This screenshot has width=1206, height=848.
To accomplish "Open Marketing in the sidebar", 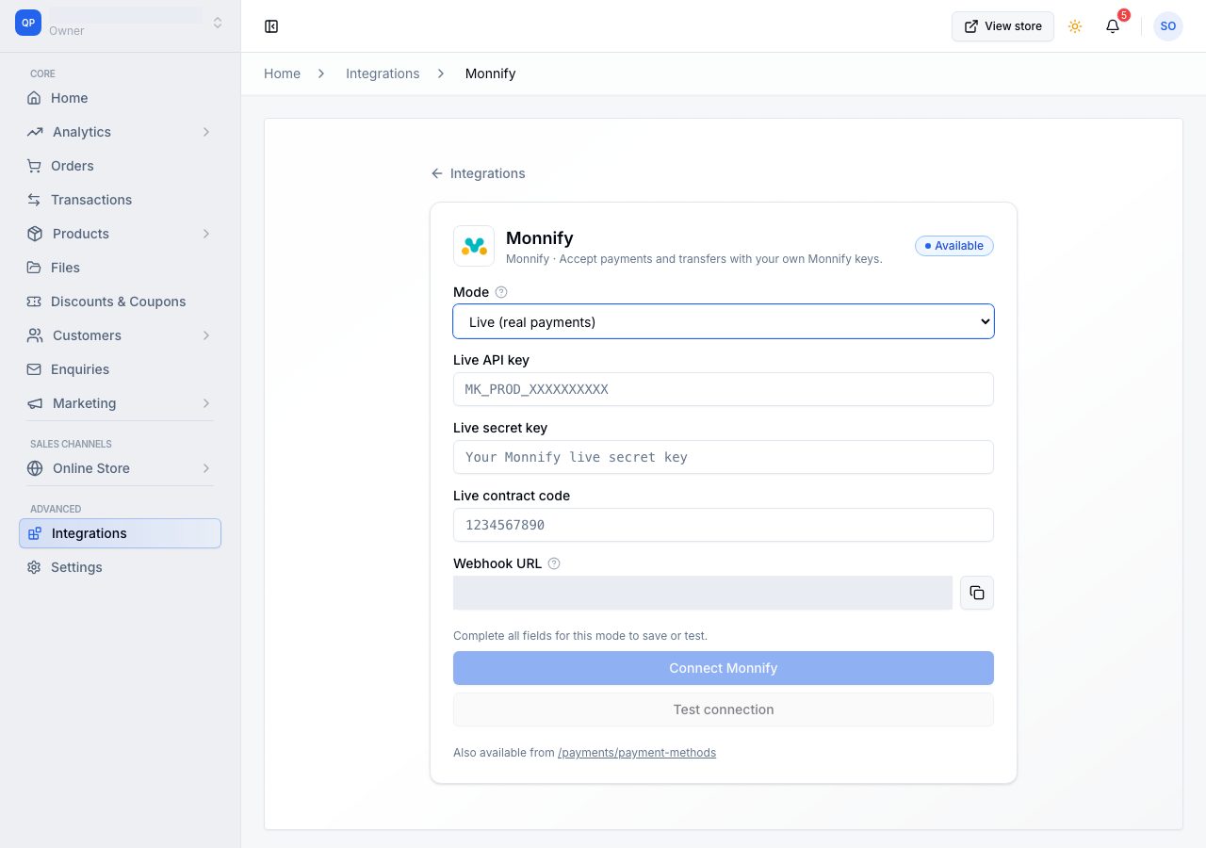I will (120, 403).
